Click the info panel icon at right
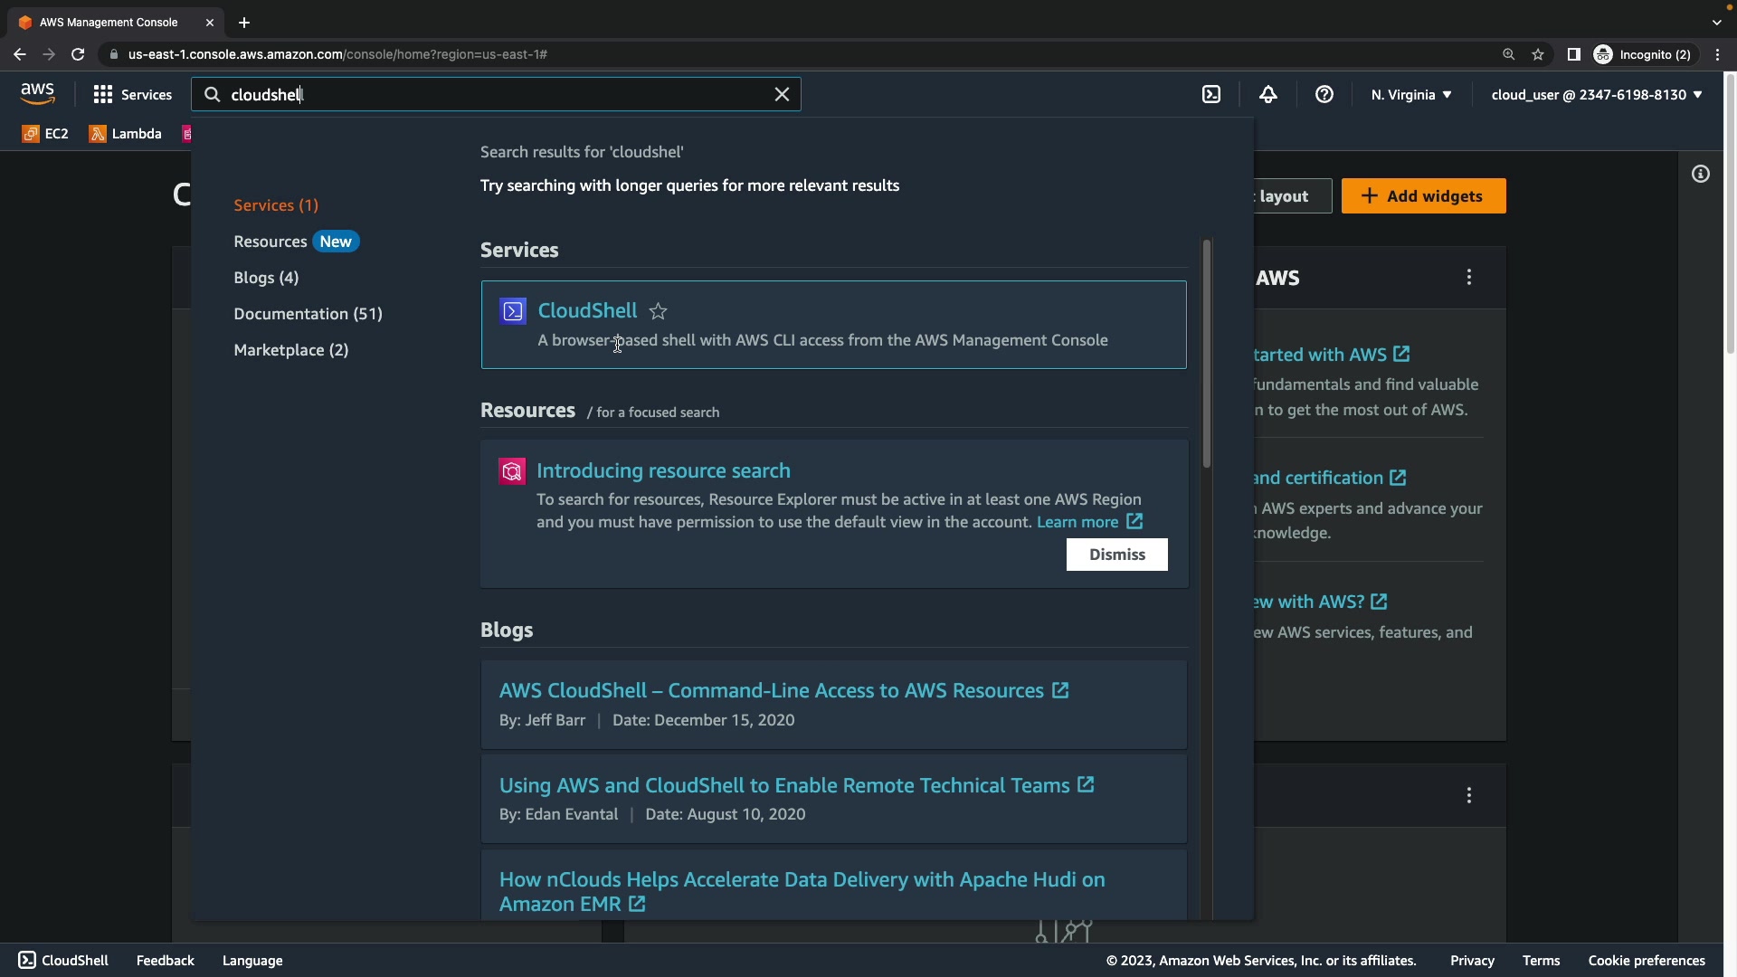1737x977 pixels. (x=1700, y=174)
